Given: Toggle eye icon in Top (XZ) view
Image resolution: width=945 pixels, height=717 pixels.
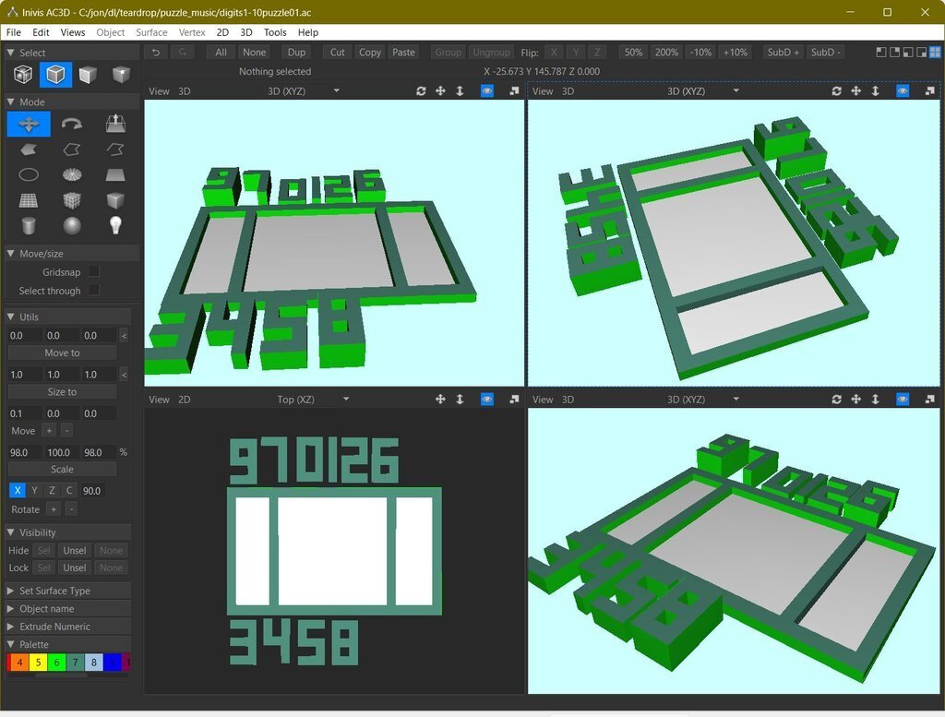Looking at the screenshot, I should (x=487, y=400).
